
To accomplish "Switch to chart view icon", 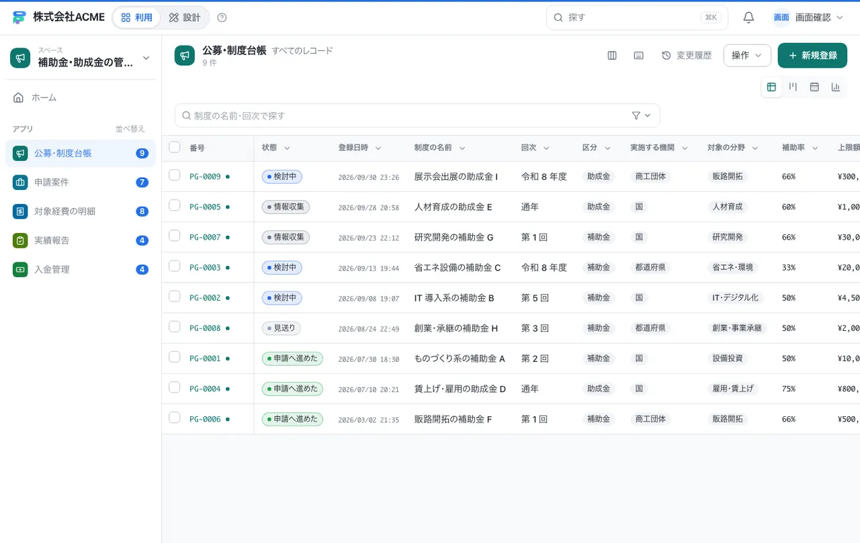I will tap(836, 87).
